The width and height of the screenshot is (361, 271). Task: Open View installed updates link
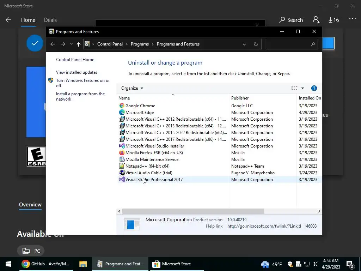point(77,72)
